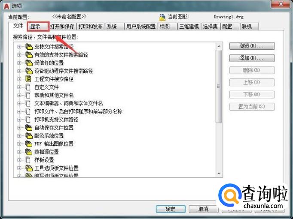Screen dimensions: 293x219
Task: Click the 工程文件搜索路径 project icon
Action: 28,79
